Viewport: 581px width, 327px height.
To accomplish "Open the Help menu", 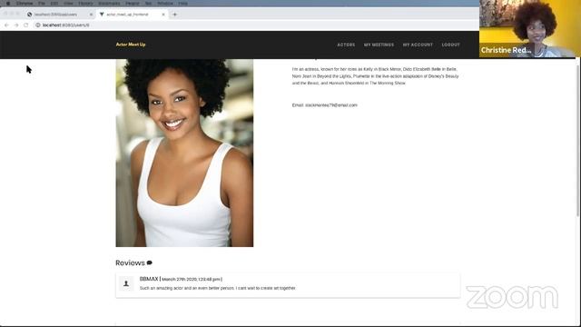I will pyautogui.click(x=183, y=3).
